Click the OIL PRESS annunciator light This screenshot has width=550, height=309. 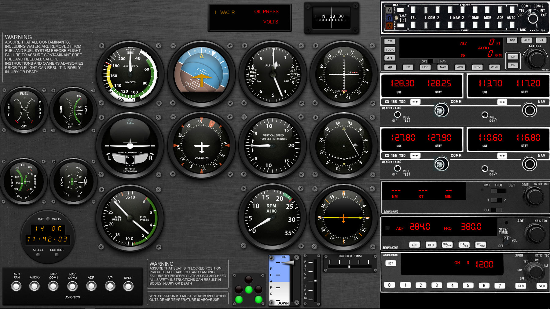pyautogui.click(x=266, y=12)
